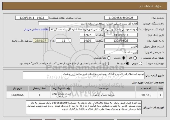
Task: Click the creation date field 1398/03/11
Action: point(121,35)
